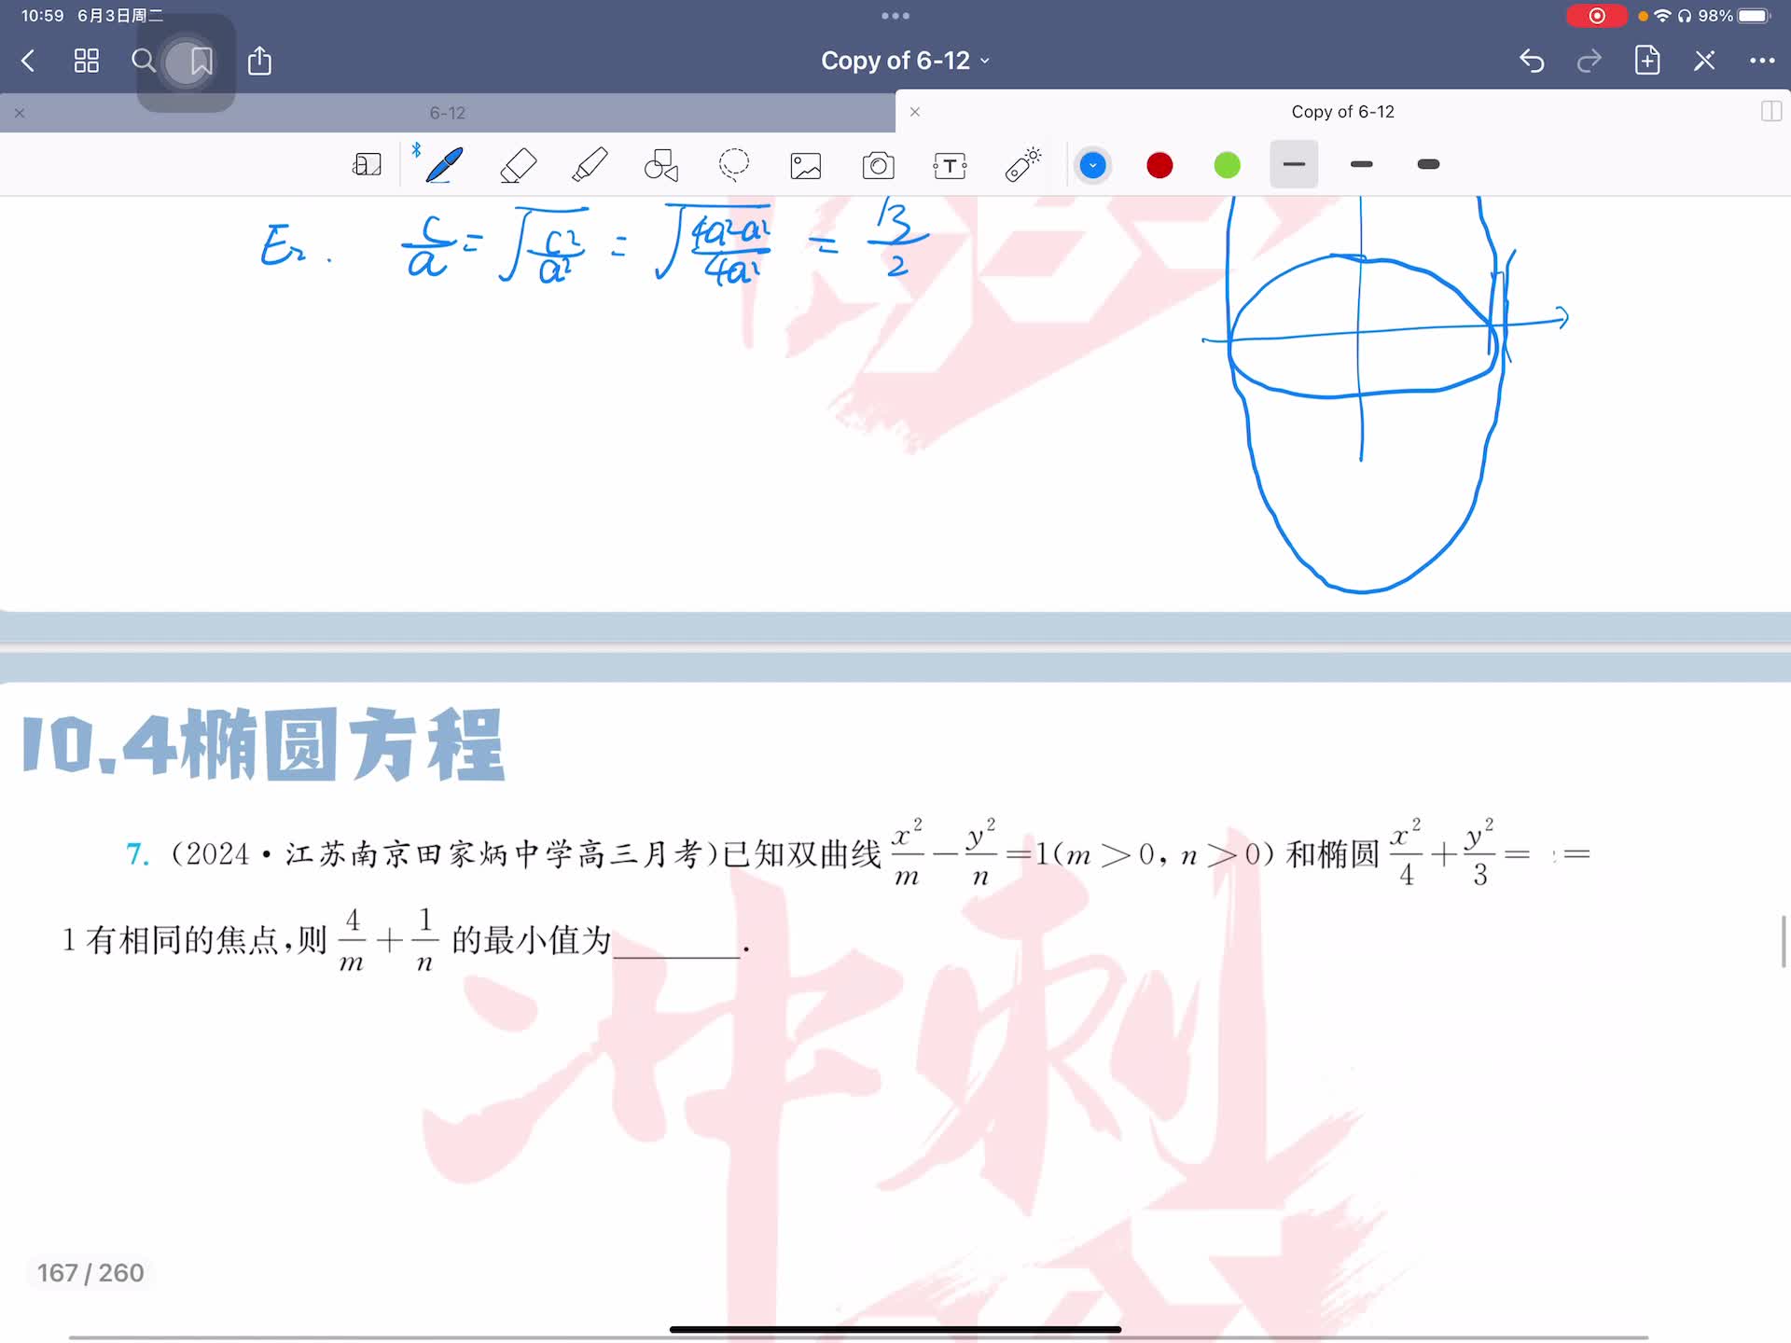
Task: Select the Eraser tool
Action: pos(518,165)
